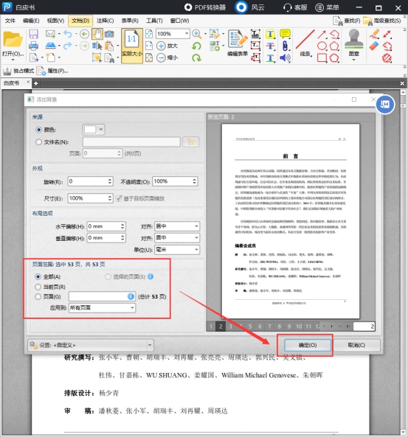Viewport: 408px width, 437px height.
Task: Select the red rectangle shape tool
Action: pyautogui.click(x=322, y=57)
